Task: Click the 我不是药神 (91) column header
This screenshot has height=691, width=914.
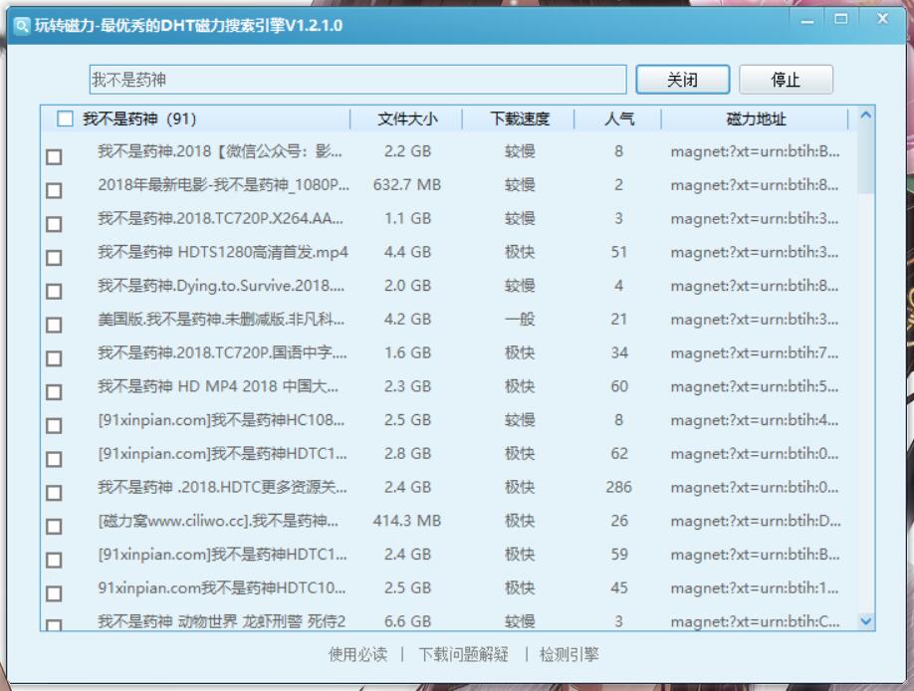Action: (139, 118)
